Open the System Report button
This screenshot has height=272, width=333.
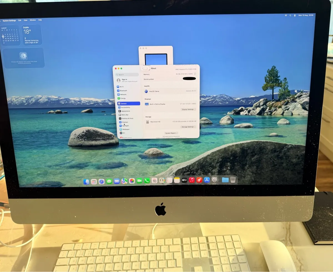(x=171, y=133)
